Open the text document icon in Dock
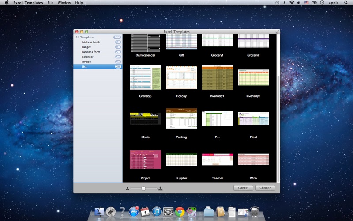 tap(232, 212)
